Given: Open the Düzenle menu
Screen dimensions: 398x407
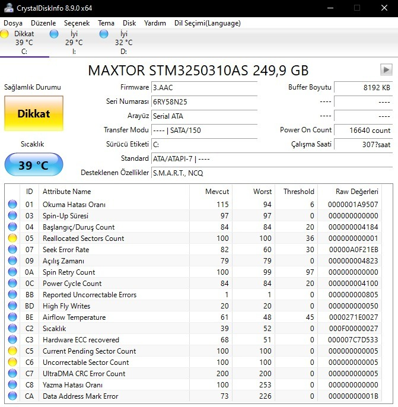Looking at the screenshot, I should tap(43, 23).
